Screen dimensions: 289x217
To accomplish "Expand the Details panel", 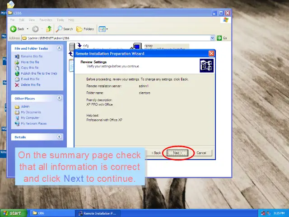I will (59, 137).
